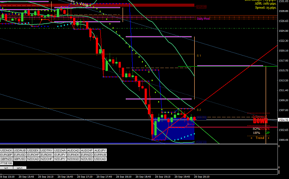Select the Spread 25 pips readout

(265, 8)
